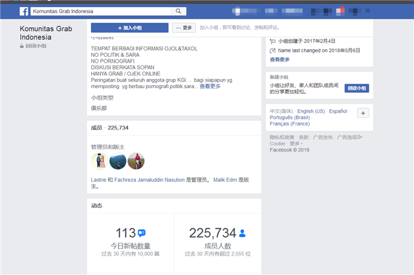Image resolution: width=414 pixels, height=275 pixels.
Task: Open Malik Edm moderator profile link
Action: click(225, 180)
